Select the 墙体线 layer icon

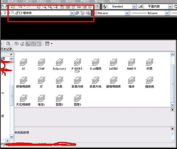click(149, 81)
